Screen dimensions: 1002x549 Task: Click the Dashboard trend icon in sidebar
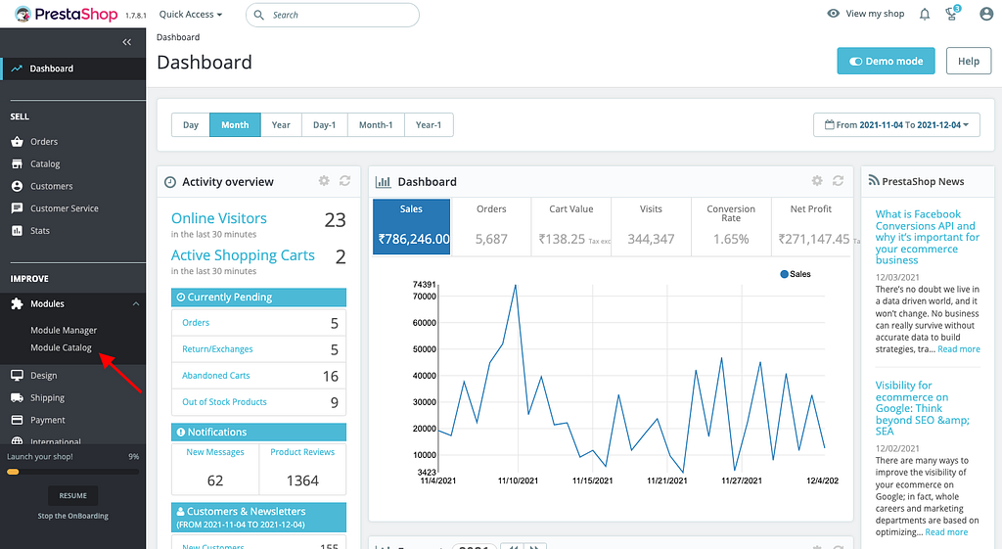coord(17,69)
